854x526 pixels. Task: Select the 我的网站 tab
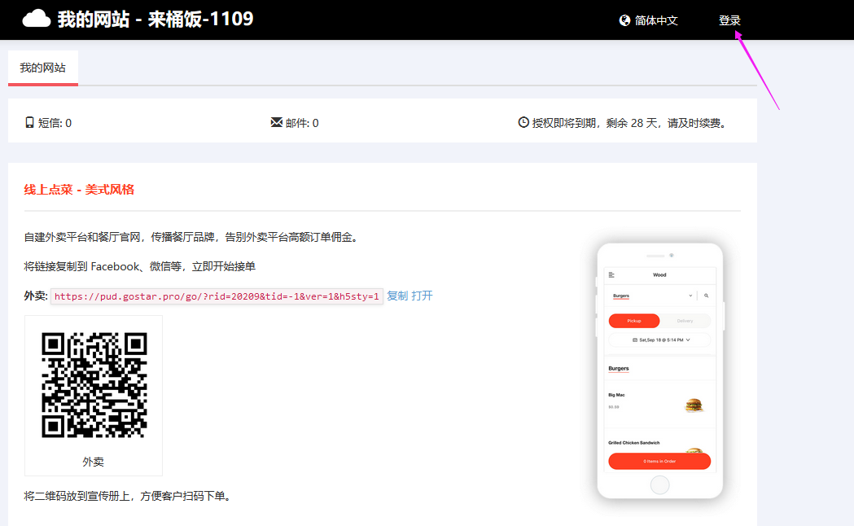point(43,68)
